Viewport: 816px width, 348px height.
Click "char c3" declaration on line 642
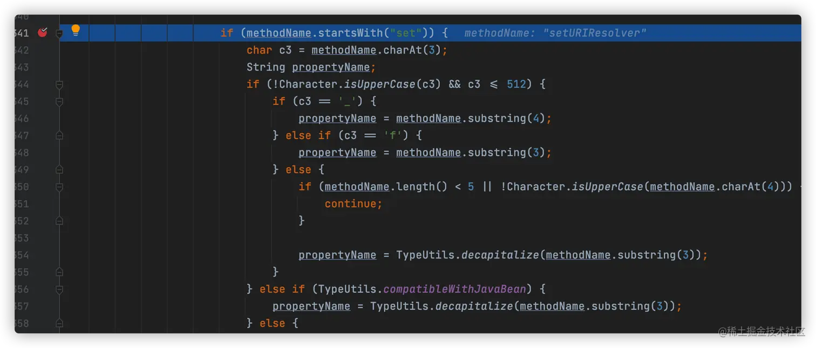click(269, 50)
